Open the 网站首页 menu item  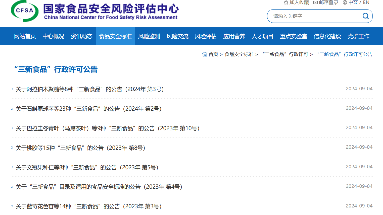tap(25, 36)
